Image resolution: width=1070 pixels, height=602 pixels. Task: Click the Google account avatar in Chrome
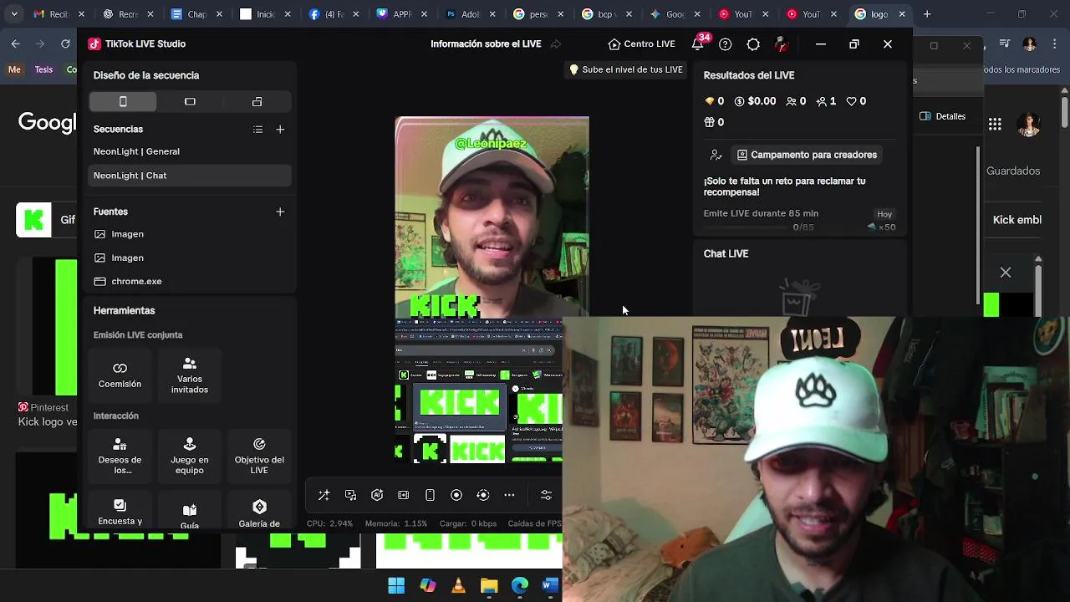pyautogui.click(x=1028, y=125)
